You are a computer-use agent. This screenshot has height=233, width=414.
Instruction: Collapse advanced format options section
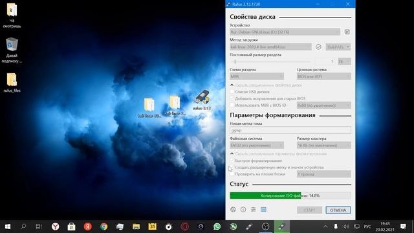tap(278, 153)
